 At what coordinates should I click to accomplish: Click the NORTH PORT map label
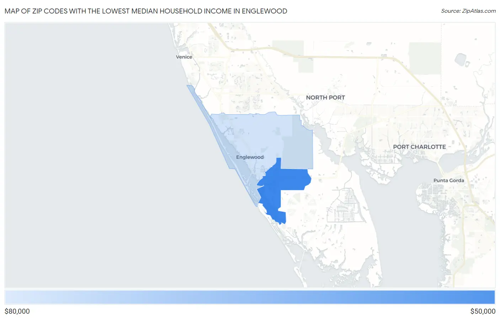tap(325, 98)
